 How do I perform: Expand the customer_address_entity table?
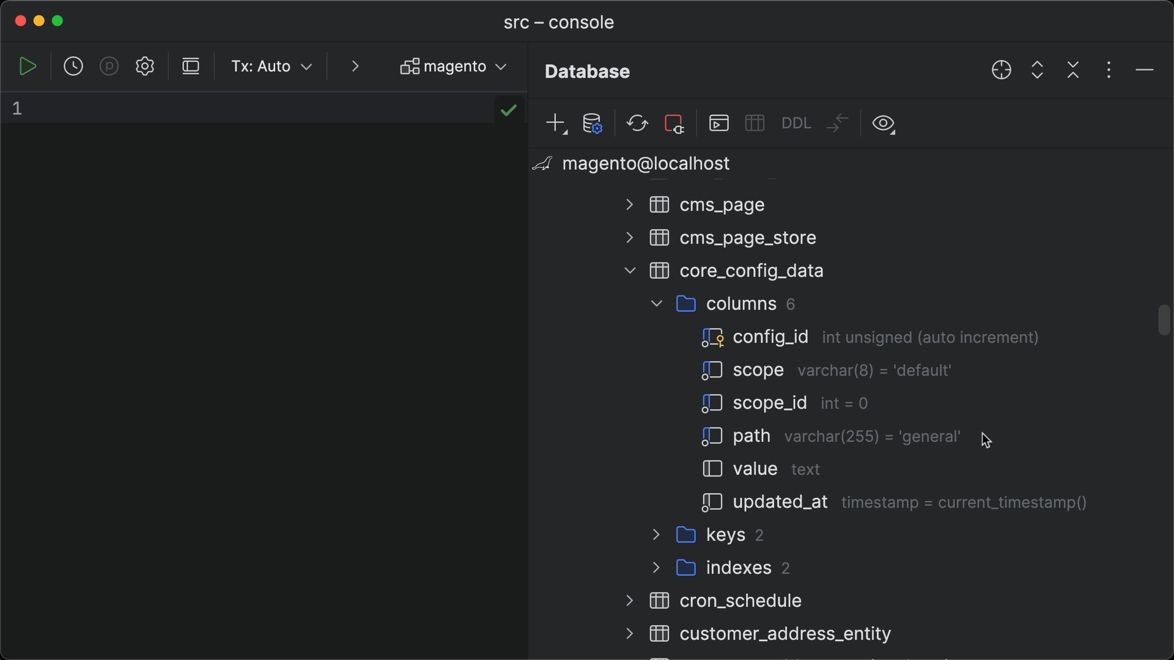[x=630, y=634]
